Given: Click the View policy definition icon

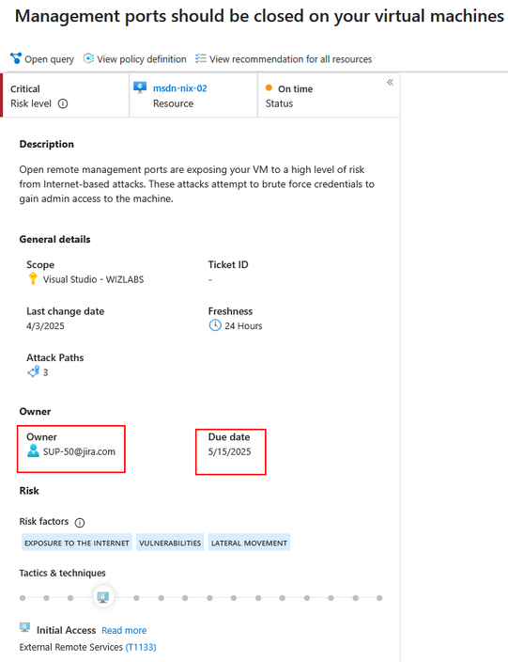Looking at the screenshot, I should click(x=88, y=58).
